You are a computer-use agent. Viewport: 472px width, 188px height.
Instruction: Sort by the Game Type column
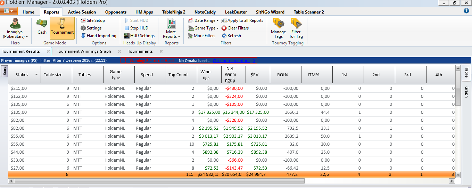click(119, 75)
